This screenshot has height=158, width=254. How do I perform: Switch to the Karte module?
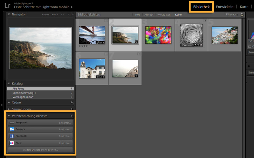pos(244,7)
